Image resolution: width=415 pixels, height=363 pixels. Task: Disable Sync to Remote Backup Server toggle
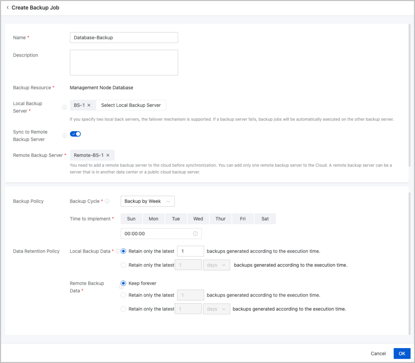click(x=75, y=134)
